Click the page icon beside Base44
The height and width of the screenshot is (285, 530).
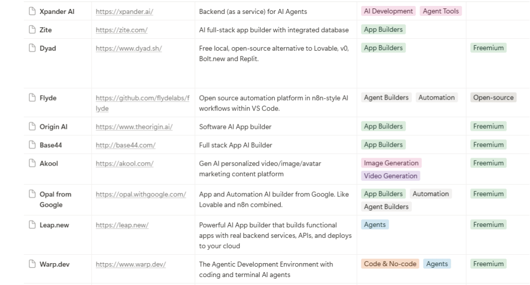pos(32,145)
